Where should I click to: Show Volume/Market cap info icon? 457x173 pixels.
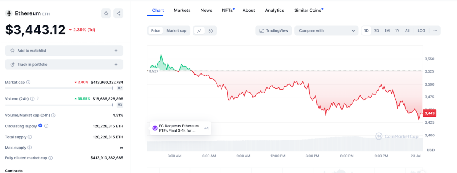tap(53, 115)
